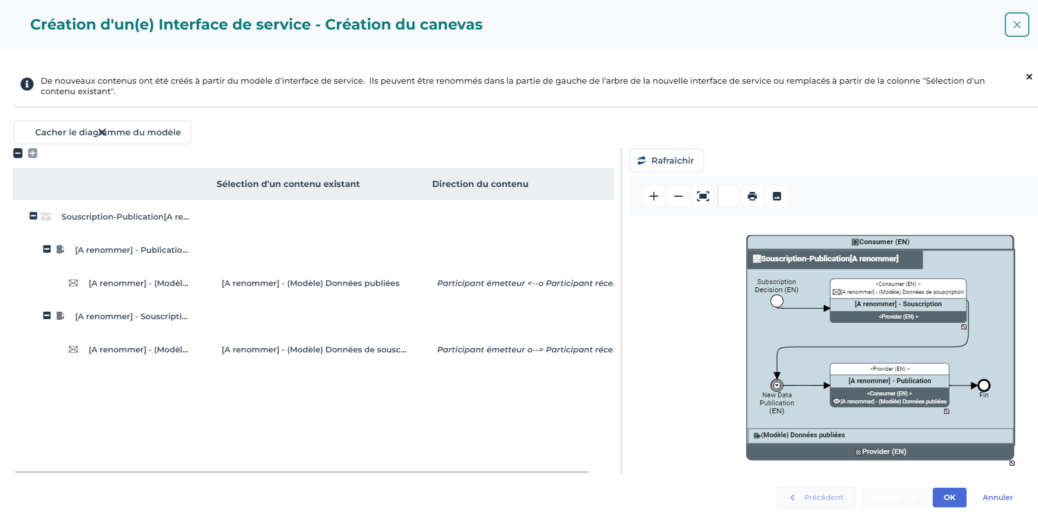
Task: Collapse all tree rows
Action: [18, 153]
